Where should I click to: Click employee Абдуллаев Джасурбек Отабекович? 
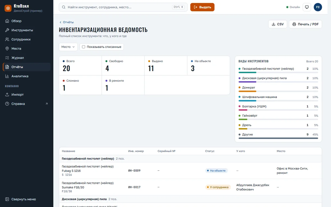pyautogui.click(x=253, y=187)
